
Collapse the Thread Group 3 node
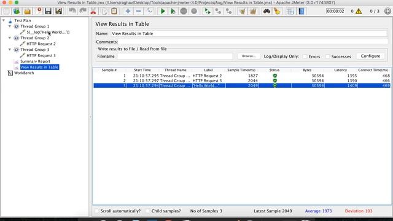tap(10, 50)
